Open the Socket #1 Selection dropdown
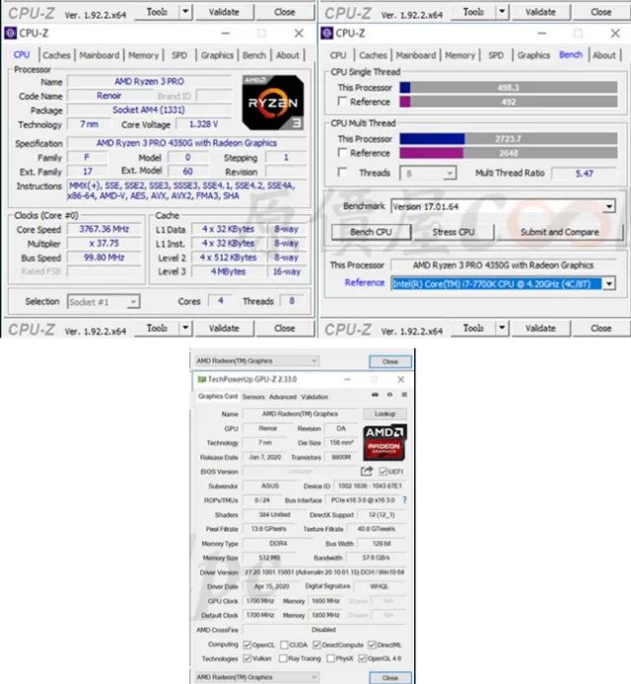631x684 pixels. click(x=104, y=302)
